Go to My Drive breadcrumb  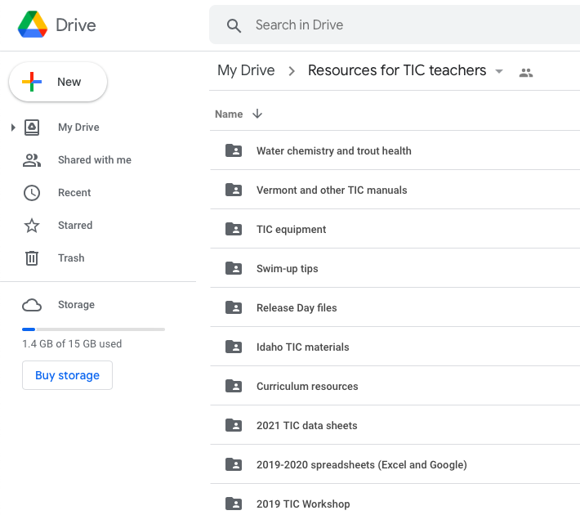click(x=246, y=70)
